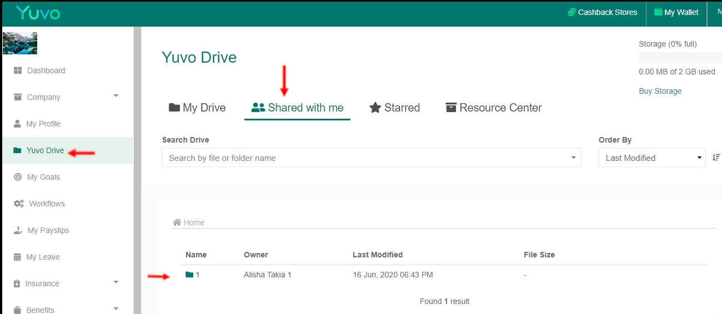This screenshot has width=722, height=314.
Task: Click the Last Modified column header
Action: (378, 255)
